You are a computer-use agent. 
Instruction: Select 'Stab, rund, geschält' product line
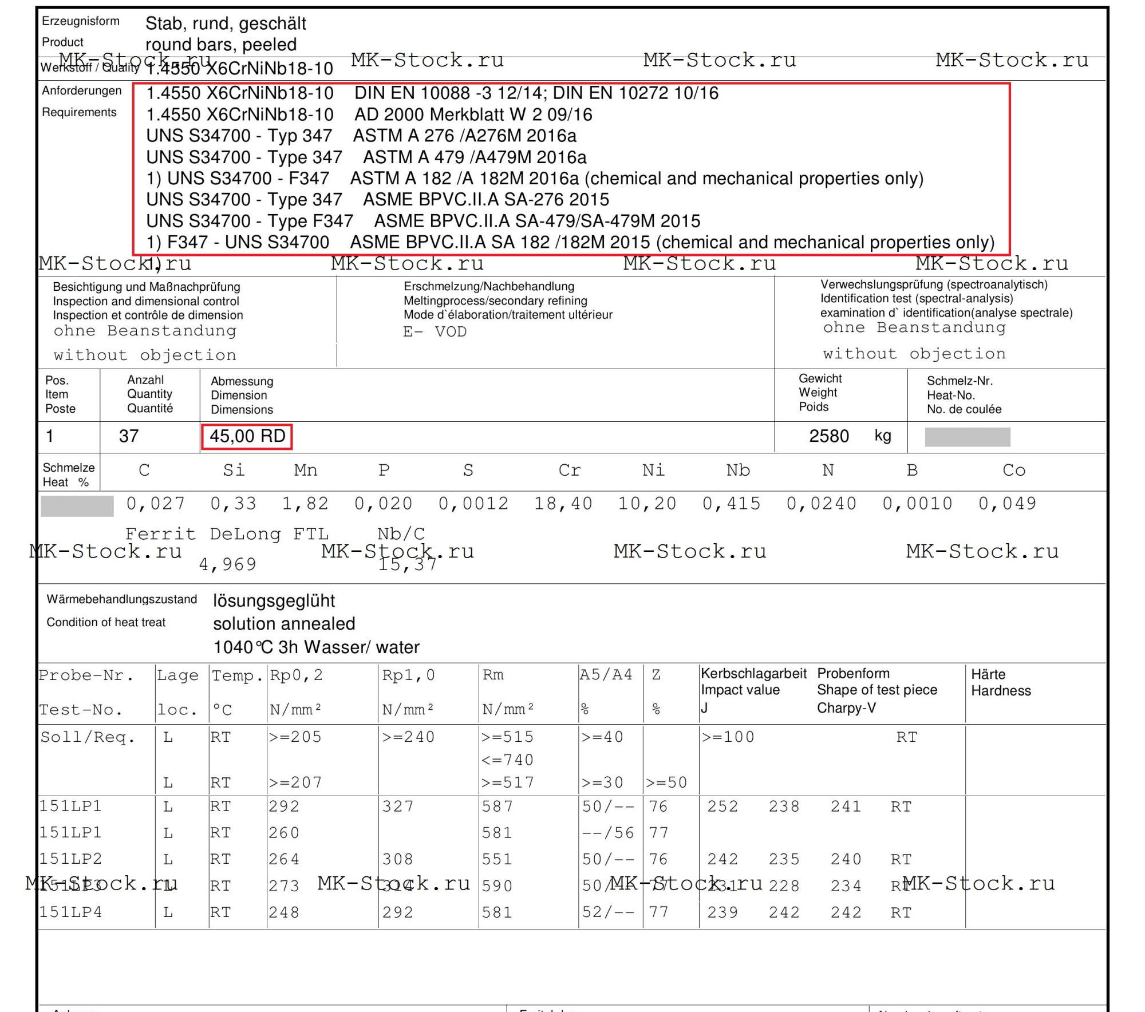click(x=226, y=23)
